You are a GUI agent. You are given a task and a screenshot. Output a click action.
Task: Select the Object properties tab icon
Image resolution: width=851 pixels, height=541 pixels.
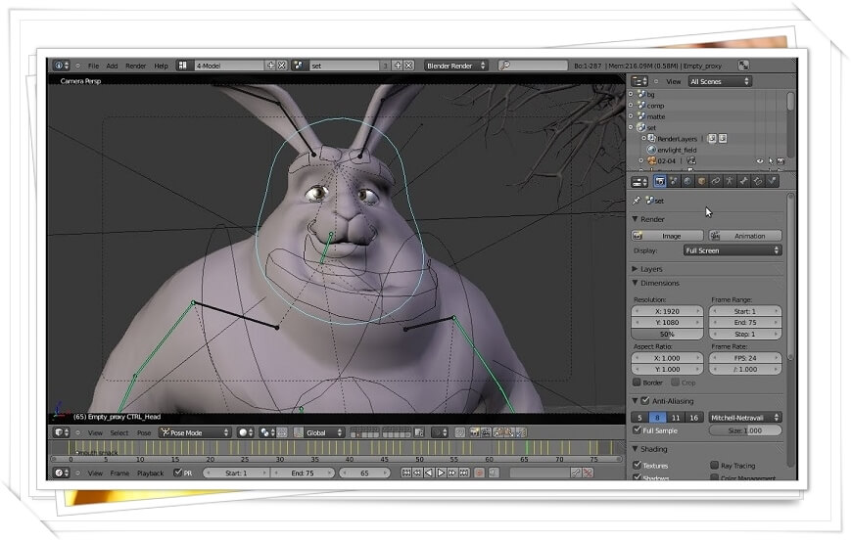point(702,182)
